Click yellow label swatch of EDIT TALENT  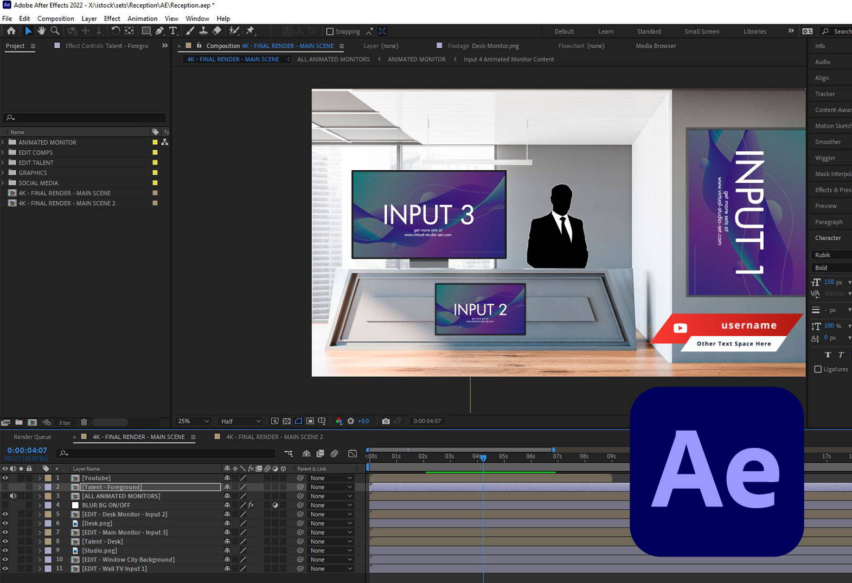(x=155, y=163)
